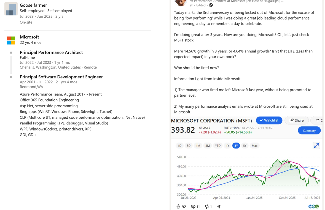Click the globe visibility icon
The height and width of the screenshot is (210, 325).
211,5
